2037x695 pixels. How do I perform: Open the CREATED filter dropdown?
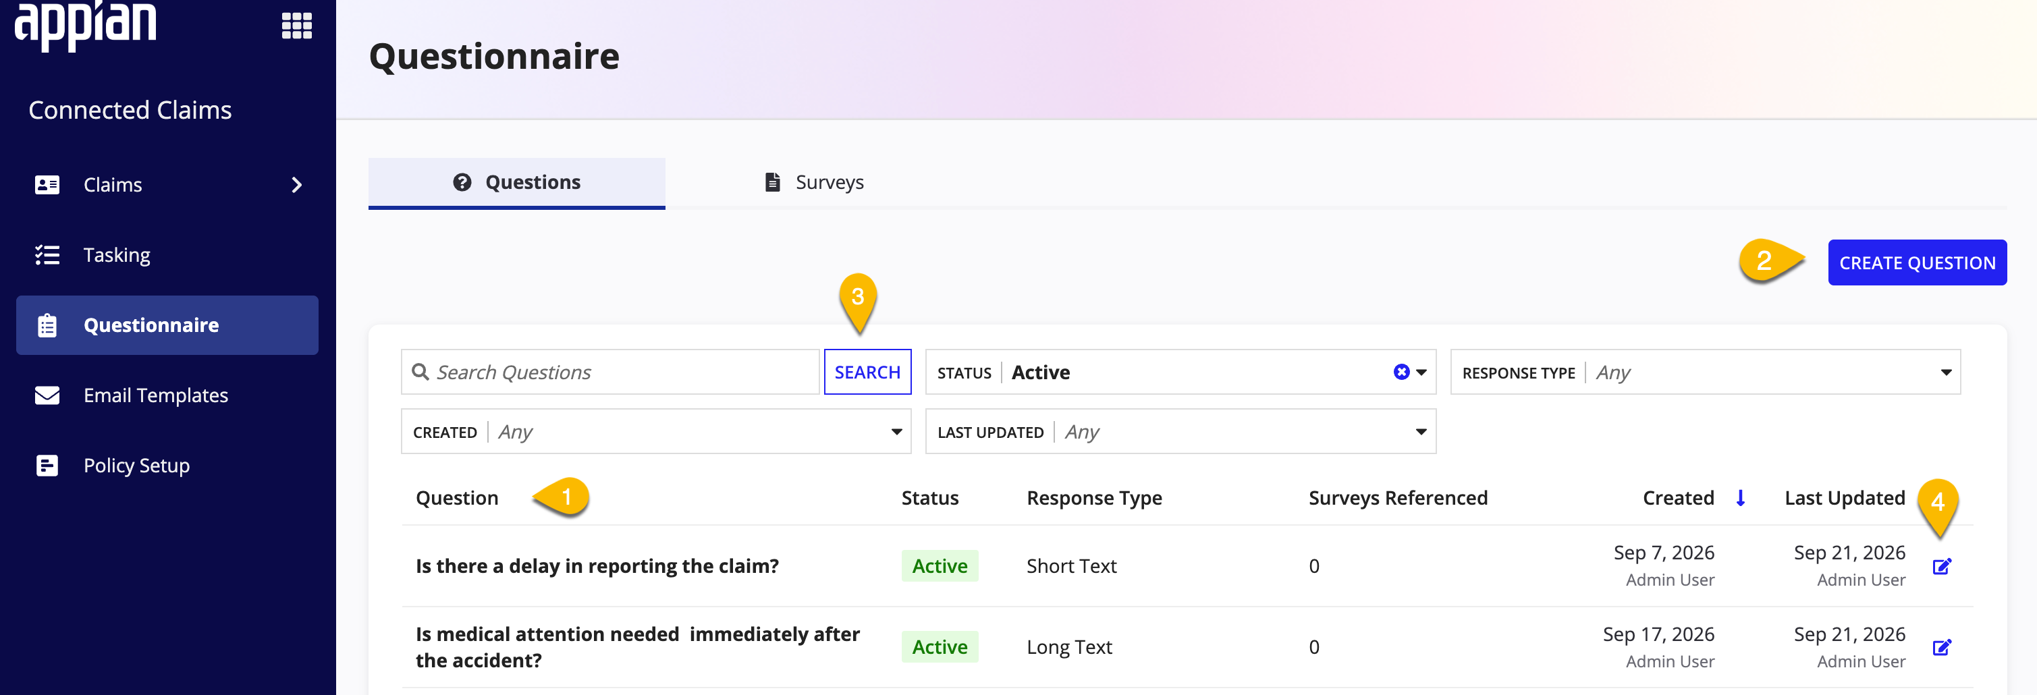[656, 431]
